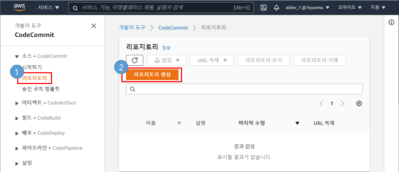Follow the 개발자 도구 breadcrumb link
The height and width of the screenshot is (172, 399).
132,28
